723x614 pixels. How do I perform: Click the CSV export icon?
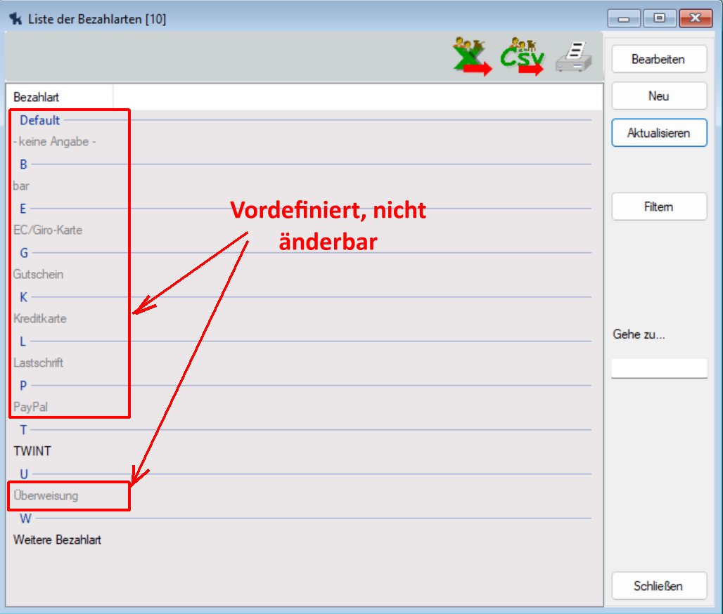coord(521,58)
